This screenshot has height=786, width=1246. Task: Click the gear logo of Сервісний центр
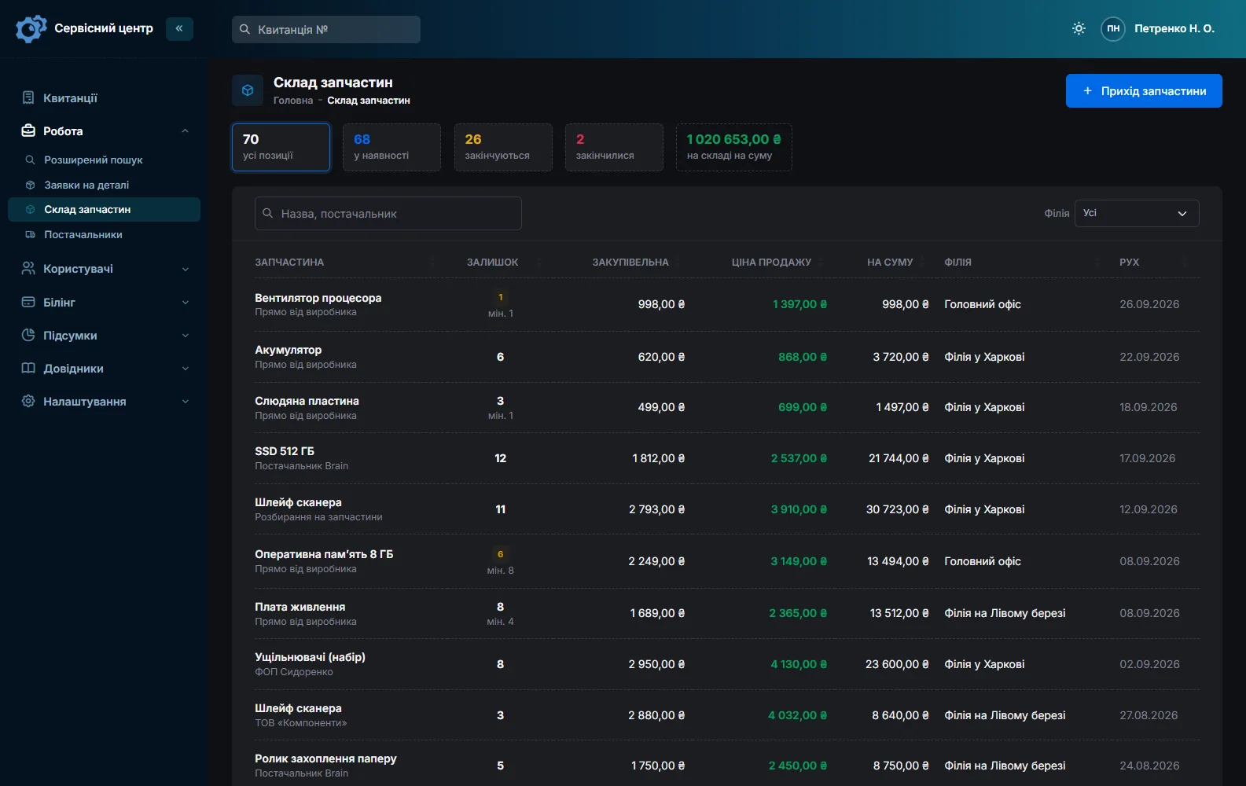coord(31,29)
